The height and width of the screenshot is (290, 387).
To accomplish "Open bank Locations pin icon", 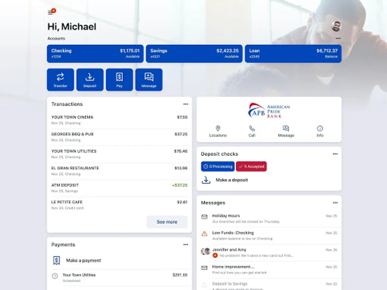I will (218, 128).
